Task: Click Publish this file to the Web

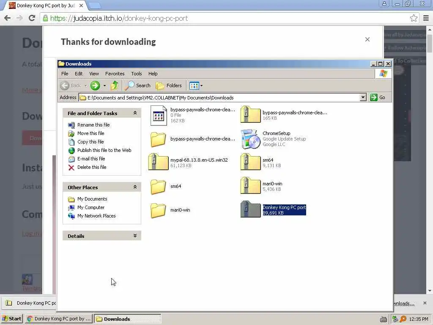Action: click(104, 150)
